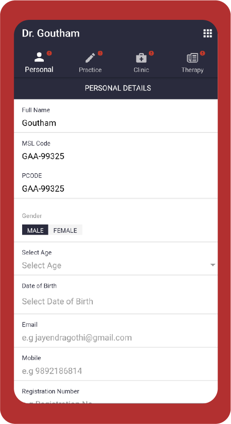
Task: Edit the Full Name field Goutham
Action: 116,123
